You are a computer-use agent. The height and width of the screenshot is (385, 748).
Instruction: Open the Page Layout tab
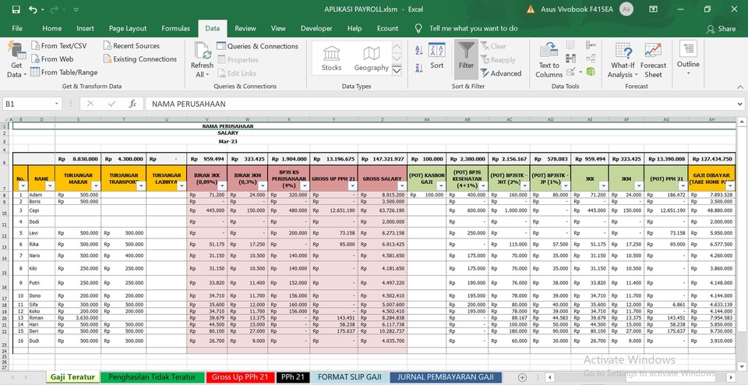coord(127,28)
